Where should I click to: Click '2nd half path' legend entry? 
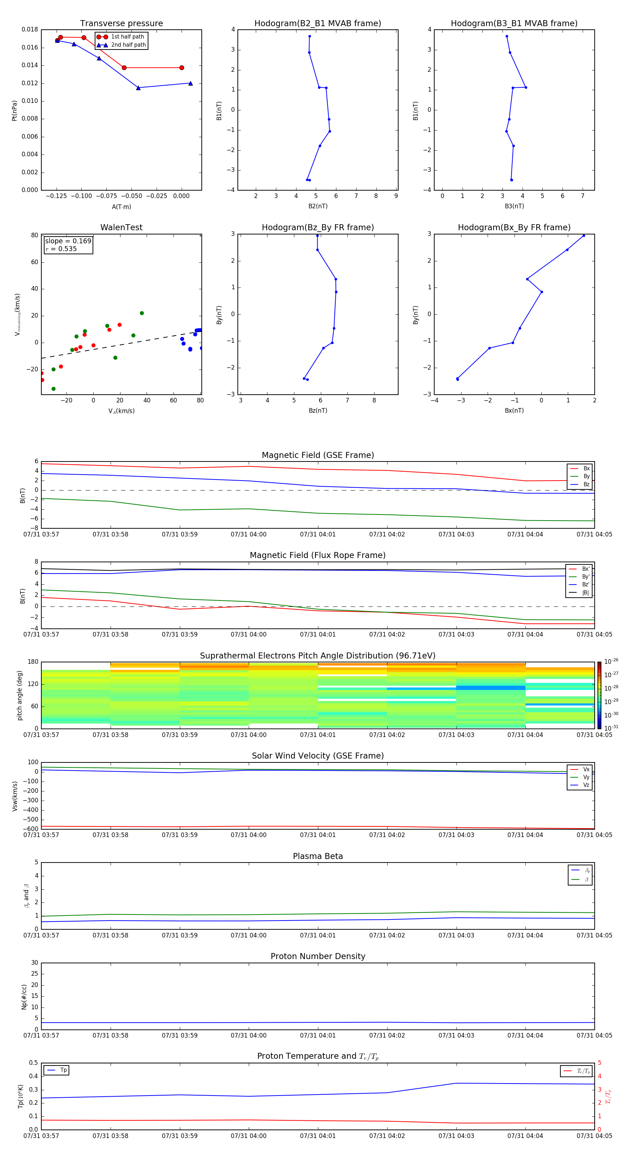point(121,45)
